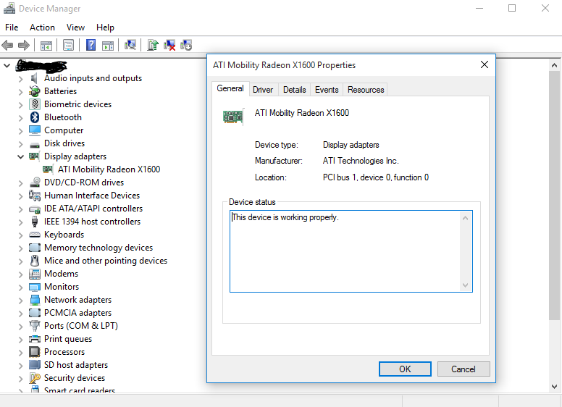Expand the Disk drives node

point(21,144)
